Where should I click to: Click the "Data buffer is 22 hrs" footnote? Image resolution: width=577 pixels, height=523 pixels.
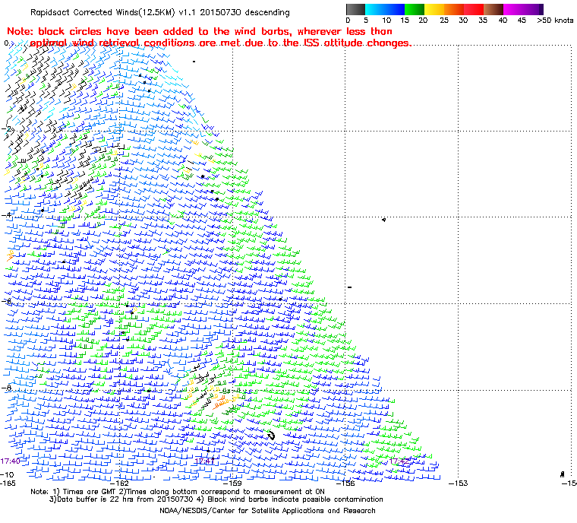click(x=216, y=499)
